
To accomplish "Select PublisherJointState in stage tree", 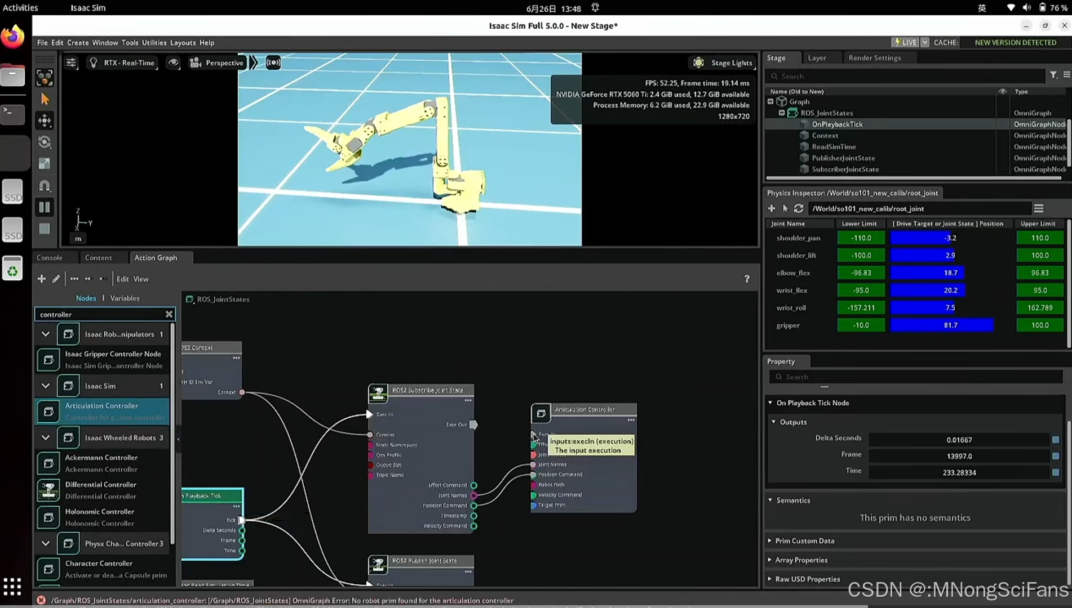I will pos(843,158).
